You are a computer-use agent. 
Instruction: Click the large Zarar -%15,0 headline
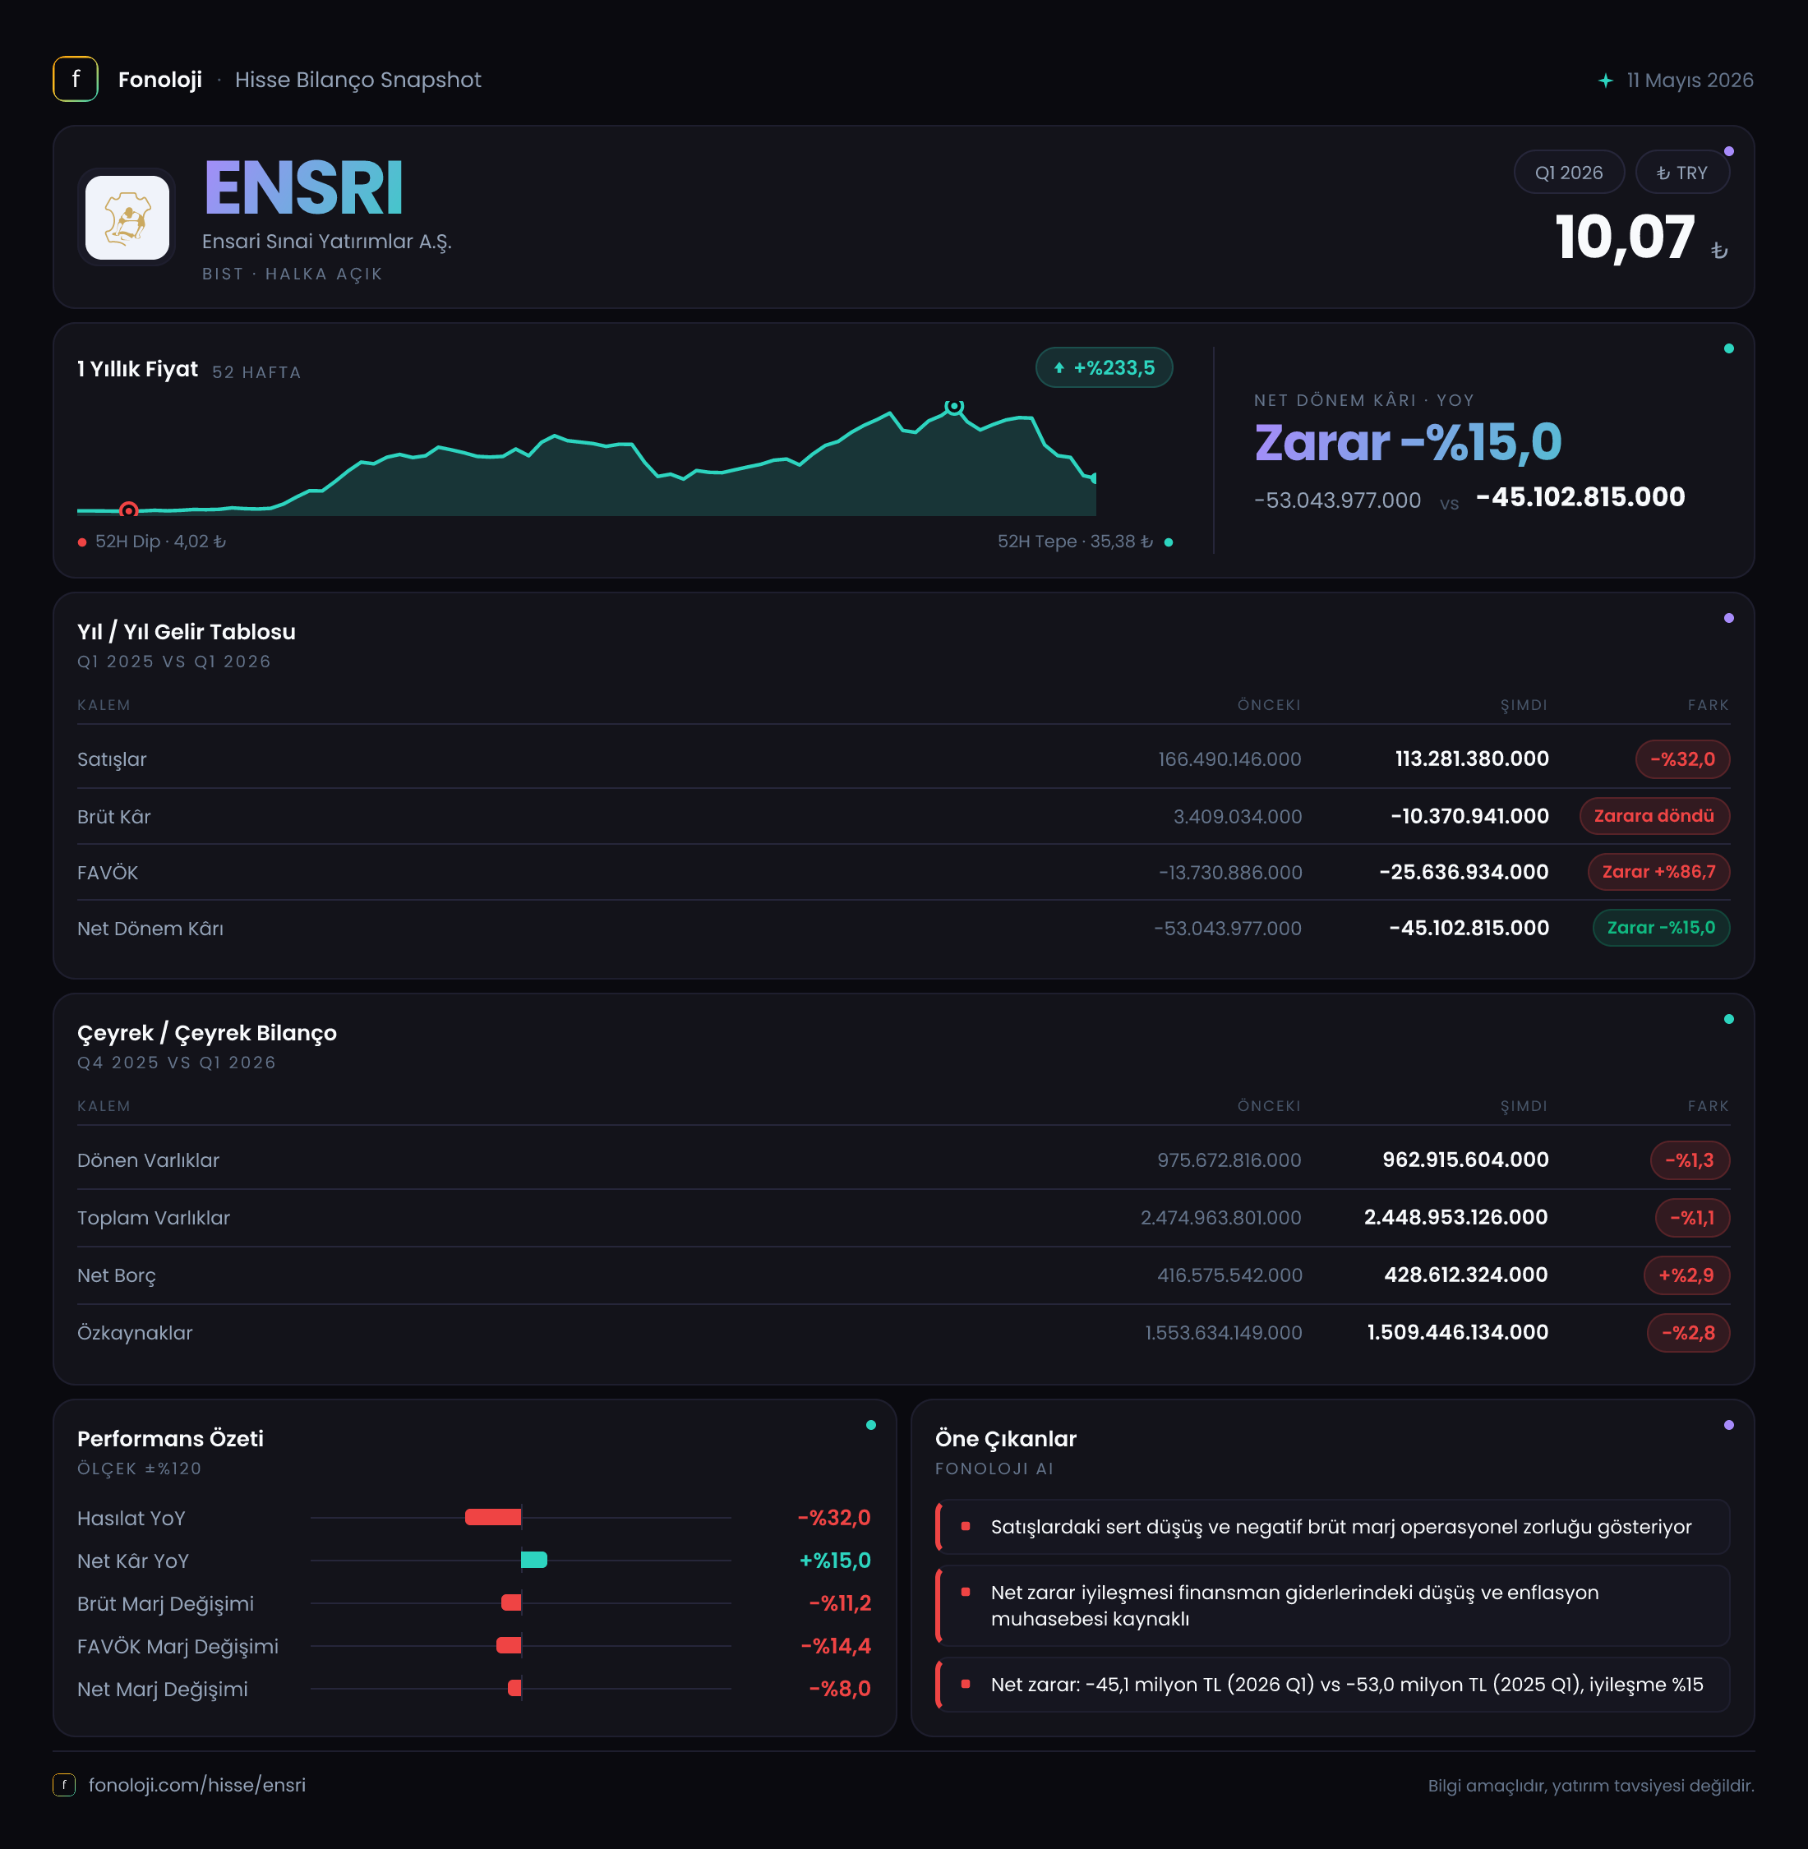(x=1409, y=443)
